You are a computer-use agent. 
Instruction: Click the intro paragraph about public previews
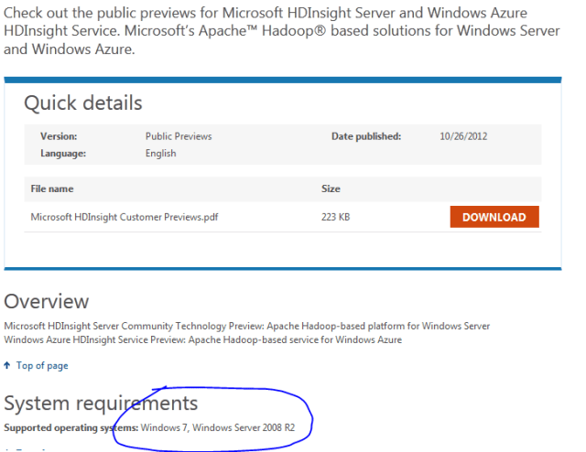(282, 31)
